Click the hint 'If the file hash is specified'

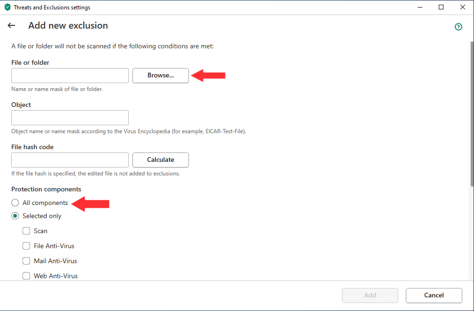click(x=95, y=174)
